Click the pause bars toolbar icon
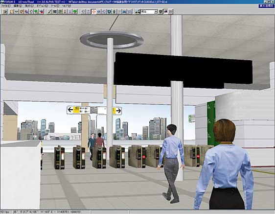275x214 pixels. (119, 12)
